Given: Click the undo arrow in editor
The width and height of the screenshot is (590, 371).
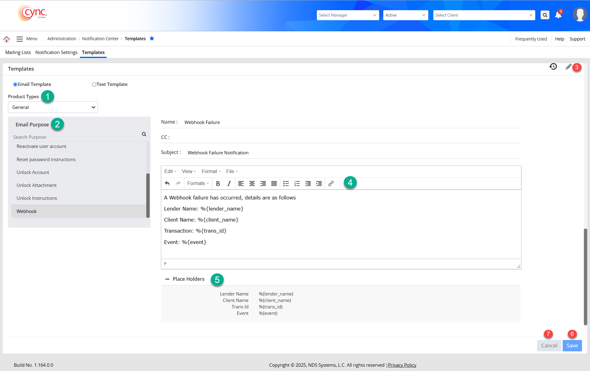Looking at the screenshot, I should tap(167, 184).
